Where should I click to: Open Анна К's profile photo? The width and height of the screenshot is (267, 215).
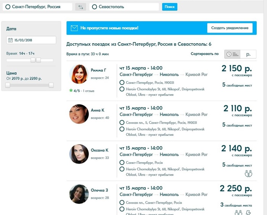click(79, 114)
